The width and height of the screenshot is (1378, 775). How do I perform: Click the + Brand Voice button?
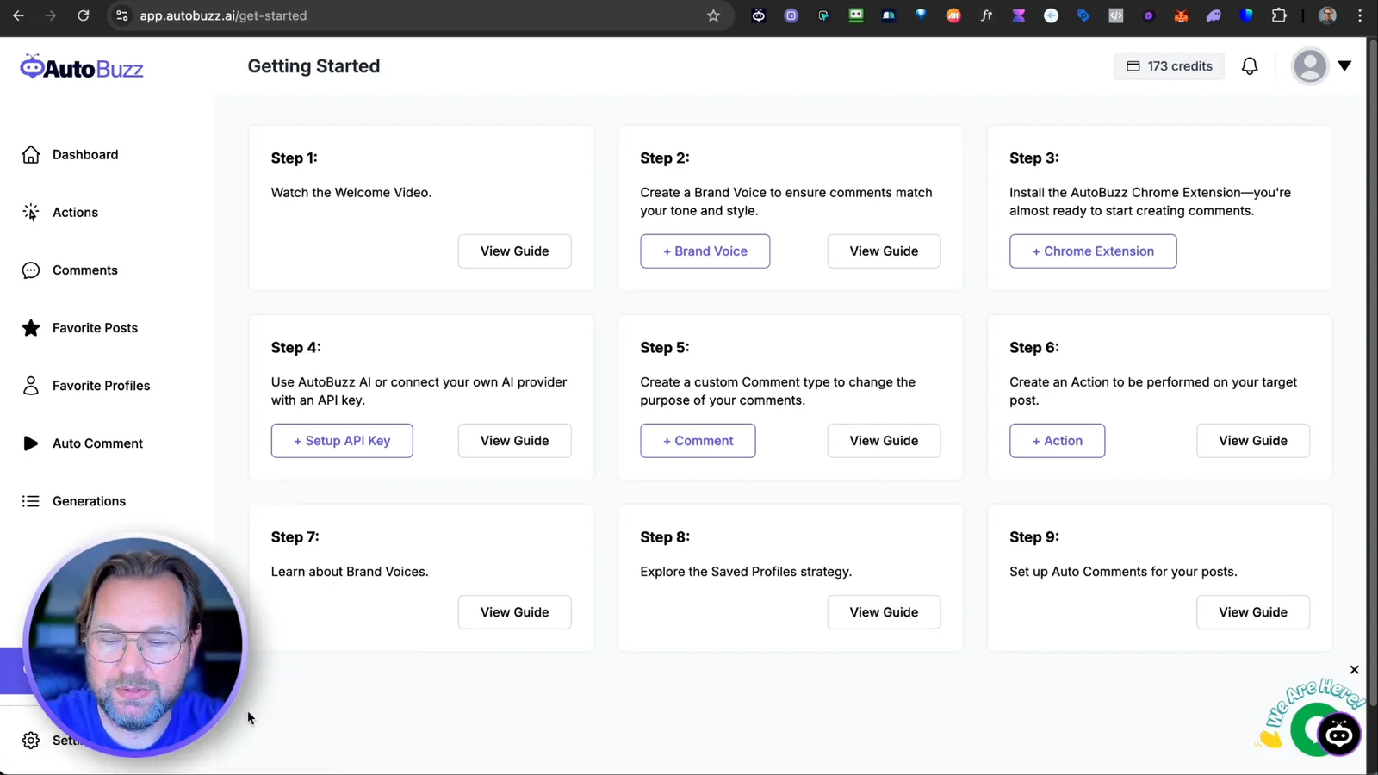point(705,251)
